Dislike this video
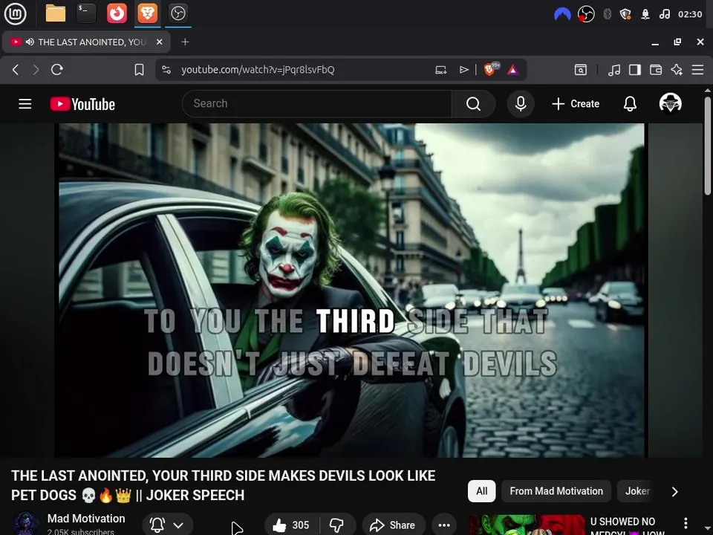 pyautogui.click(x=337, y=525)
